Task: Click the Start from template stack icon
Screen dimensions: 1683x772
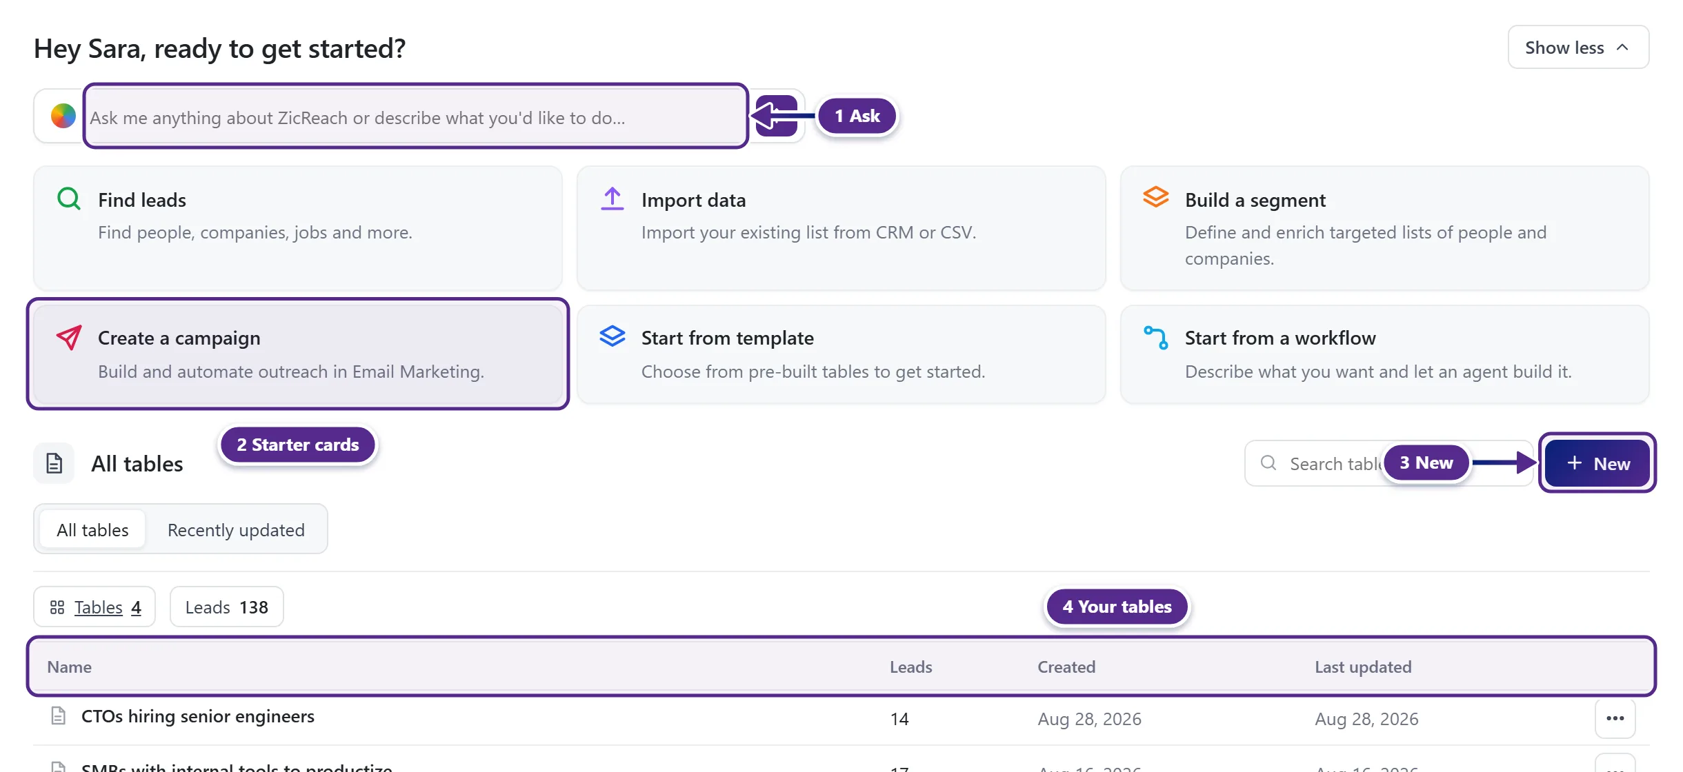Action: coord(612,336)
